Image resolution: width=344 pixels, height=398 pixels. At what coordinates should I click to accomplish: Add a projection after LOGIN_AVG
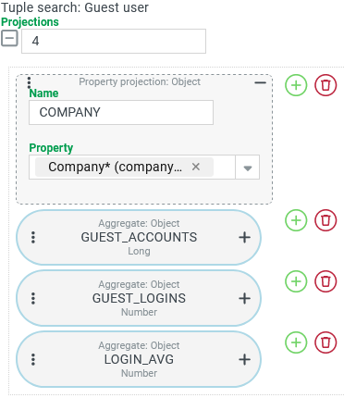coord(296,342)
